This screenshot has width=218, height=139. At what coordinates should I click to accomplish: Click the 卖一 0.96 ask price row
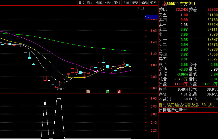point(188,35)
